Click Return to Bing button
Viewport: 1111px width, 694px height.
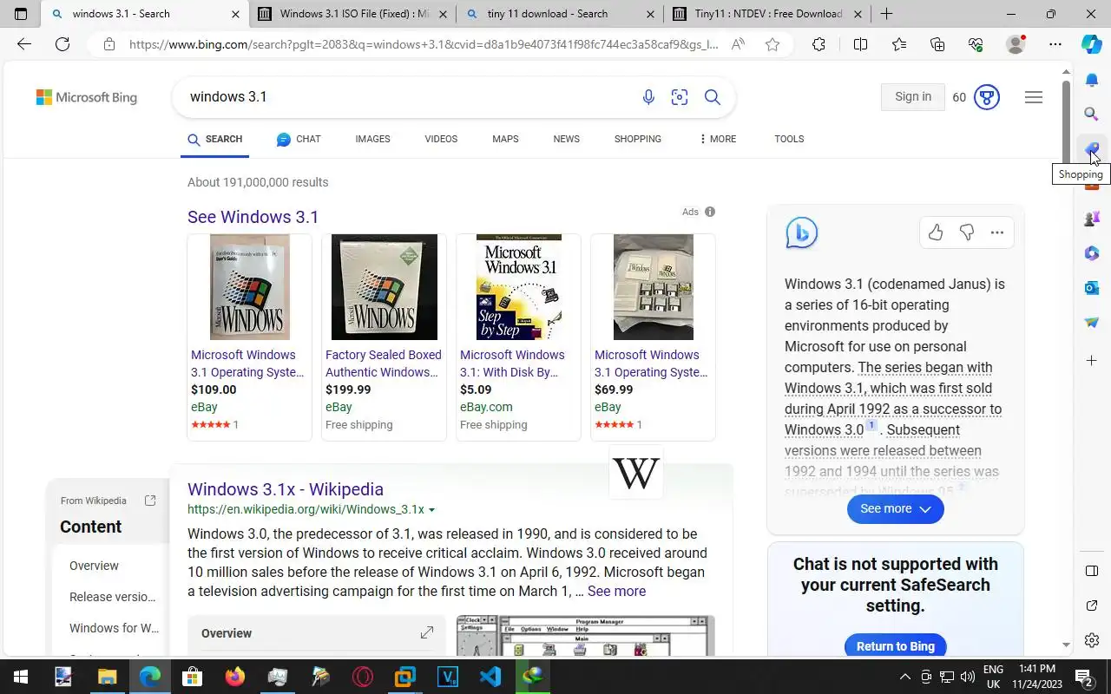895,646
